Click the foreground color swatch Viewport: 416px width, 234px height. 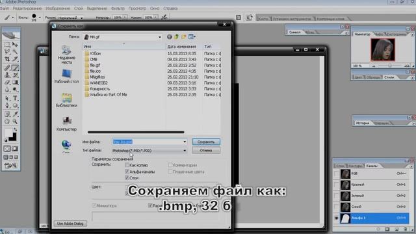click(x=8, y=133)
